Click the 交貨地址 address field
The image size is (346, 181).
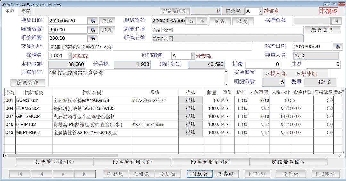tap(150, 47)
